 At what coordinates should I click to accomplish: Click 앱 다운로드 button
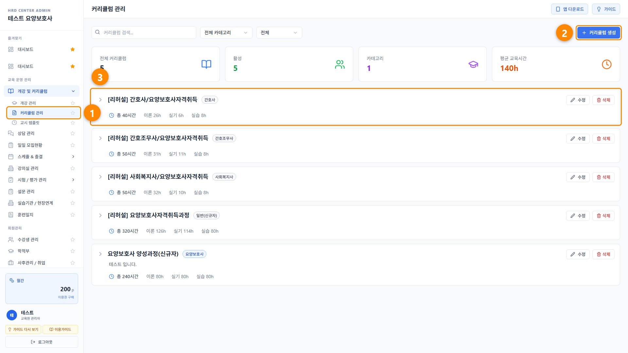click(569, 9)
